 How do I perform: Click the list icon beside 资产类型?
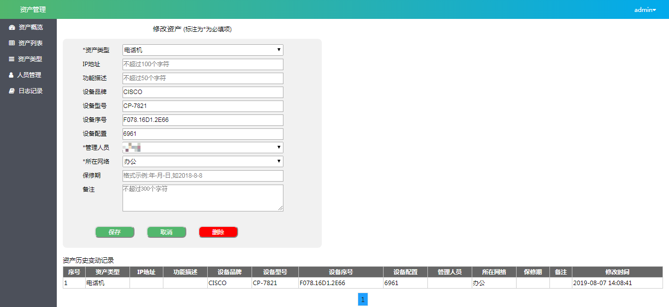pyautogui.click(x=12, y=59)
